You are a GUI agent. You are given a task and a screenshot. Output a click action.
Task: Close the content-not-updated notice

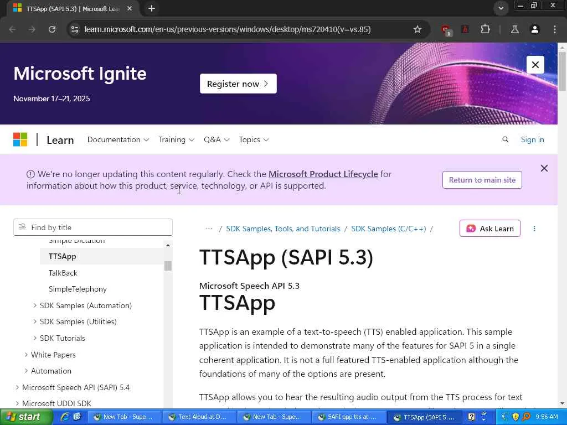(544, 168)
